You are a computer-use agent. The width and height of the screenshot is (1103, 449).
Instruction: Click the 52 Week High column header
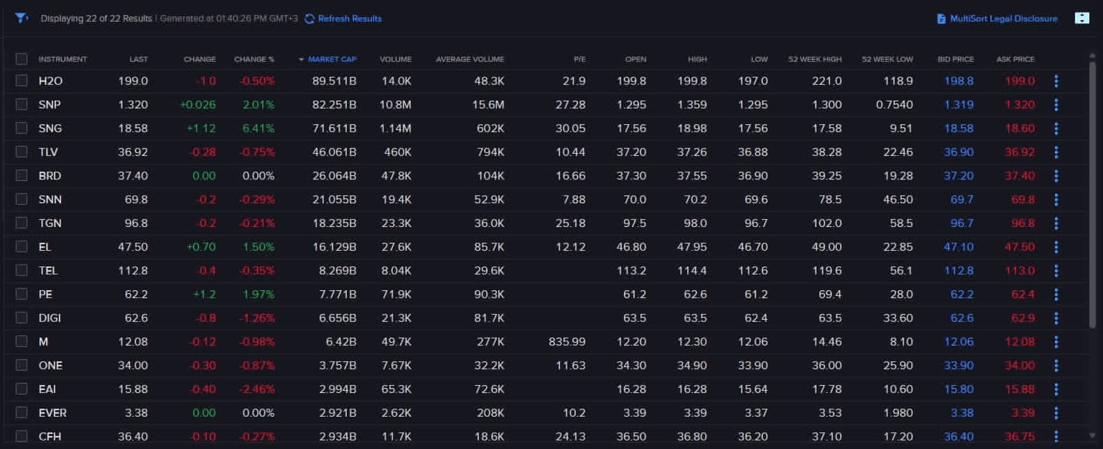(815, 59)
